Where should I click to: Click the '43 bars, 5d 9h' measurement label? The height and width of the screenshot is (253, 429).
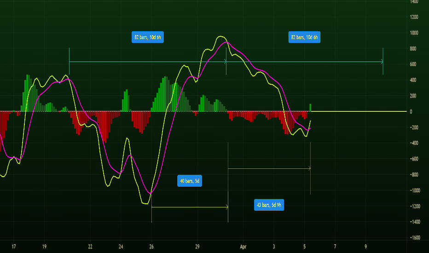(x=269, y=205)
